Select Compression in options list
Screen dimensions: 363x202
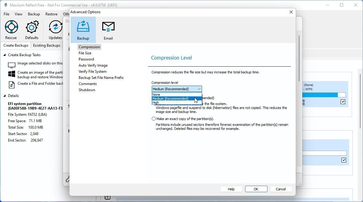click(x=89, y=47)
